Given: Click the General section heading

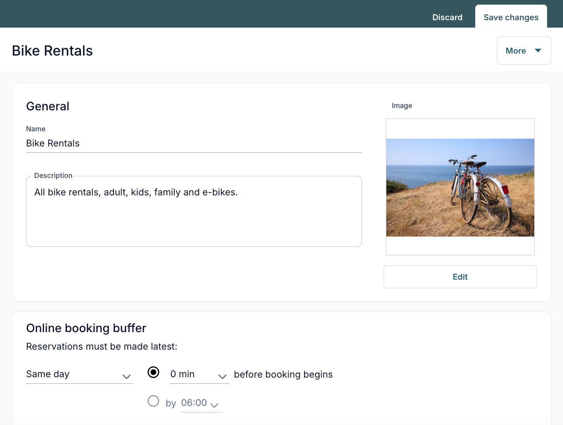Looking at the screenshot, I should tap(48, 106).
